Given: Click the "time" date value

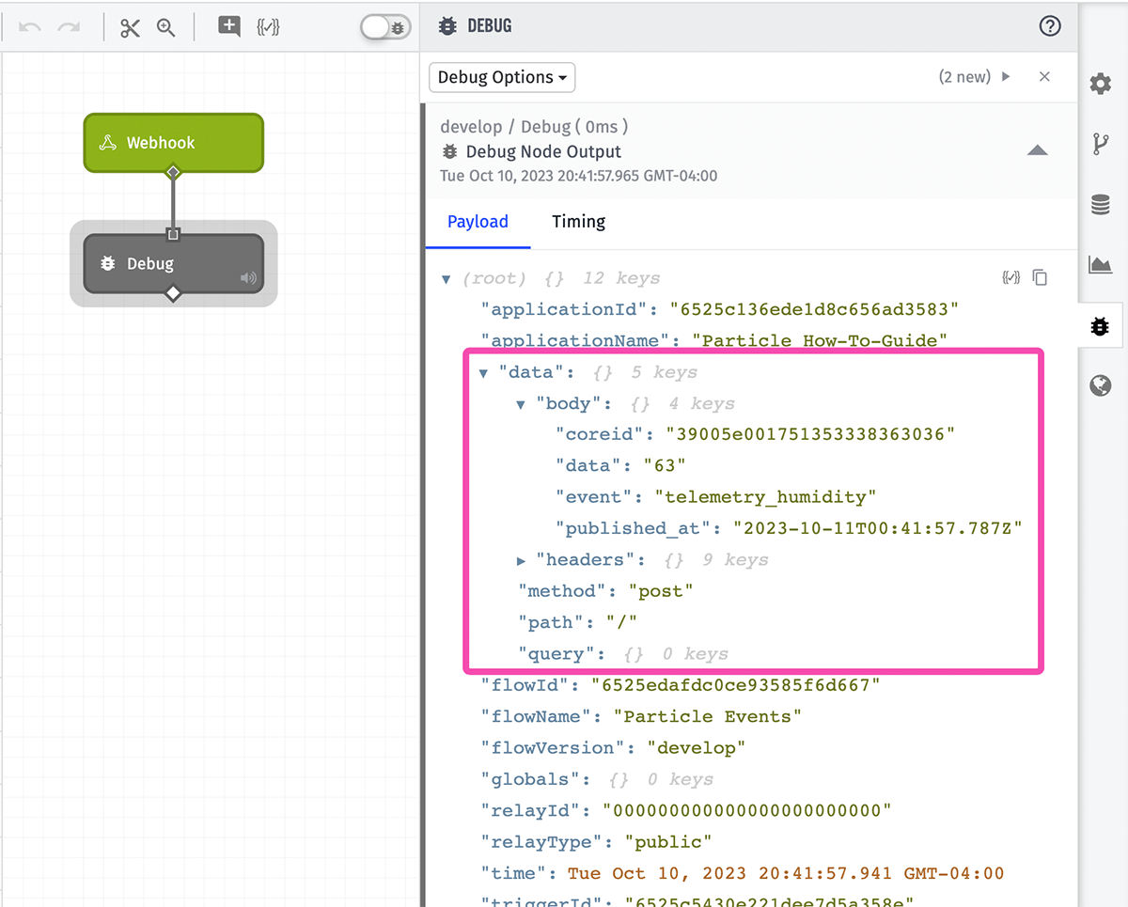Looking at the screenshot, I should point(786,873).
